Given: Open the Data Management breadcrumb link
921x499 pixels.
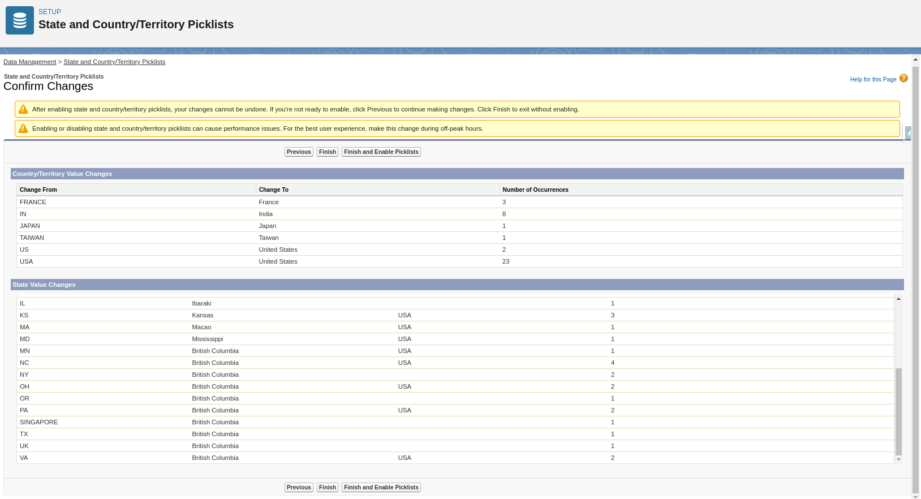Looking at the screenshot, I should (30, 62).
